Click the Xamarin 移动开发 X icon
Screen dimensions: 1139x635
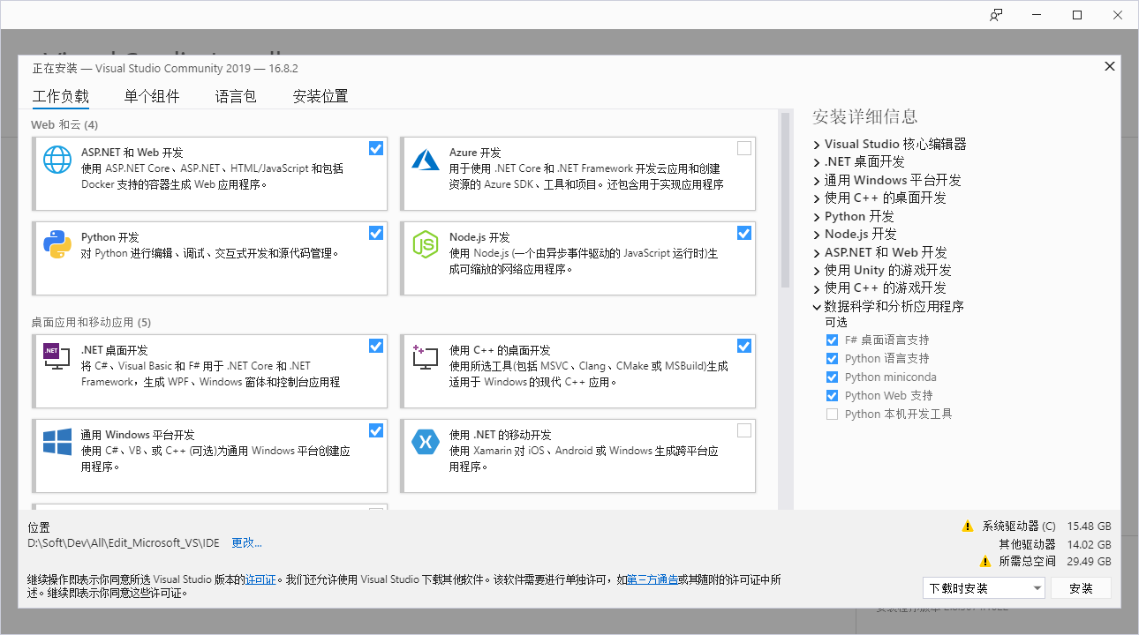click(425, 442)
